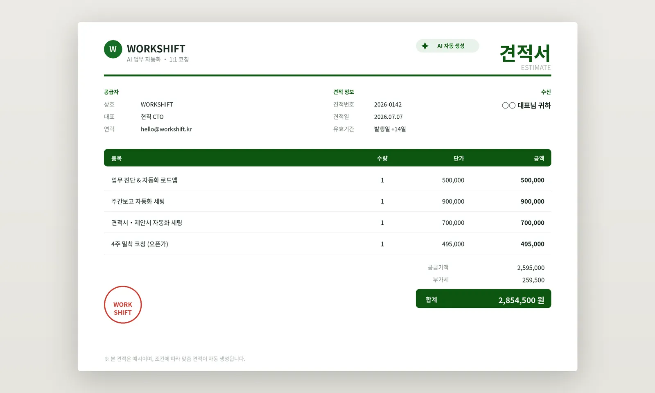The image size is (655, 393).
Task: Click the supplier name value 'WORKSHIFT'
Action: pos(157,104)
